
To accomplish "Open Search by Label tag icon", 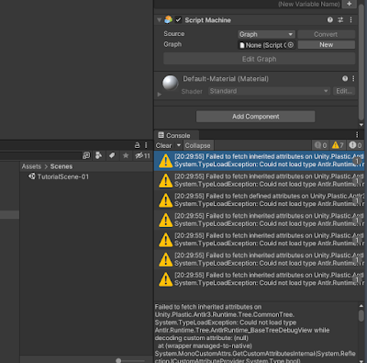I will click(x=112, y=155).
